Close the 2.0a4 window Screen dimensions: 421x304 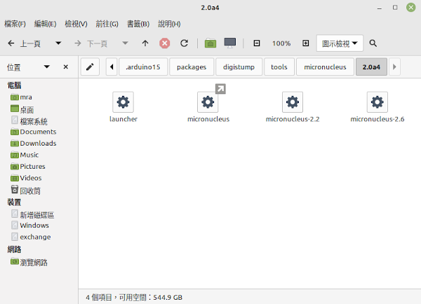point(410,8)
